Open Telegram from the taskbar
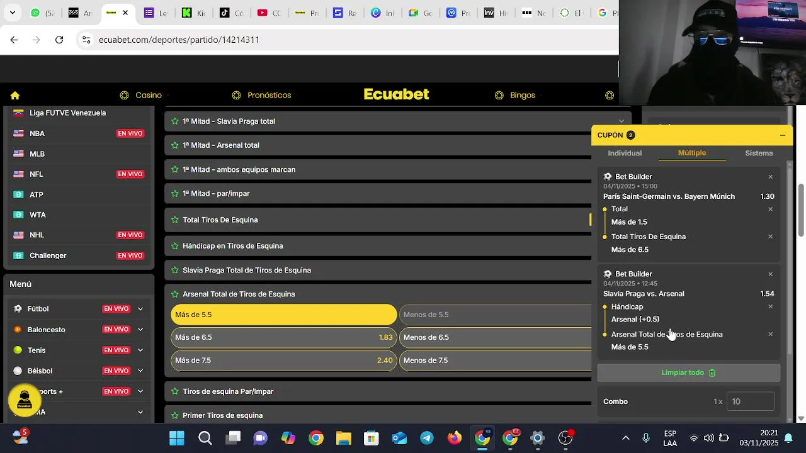806x453 pixels. [x=427, y=438]
